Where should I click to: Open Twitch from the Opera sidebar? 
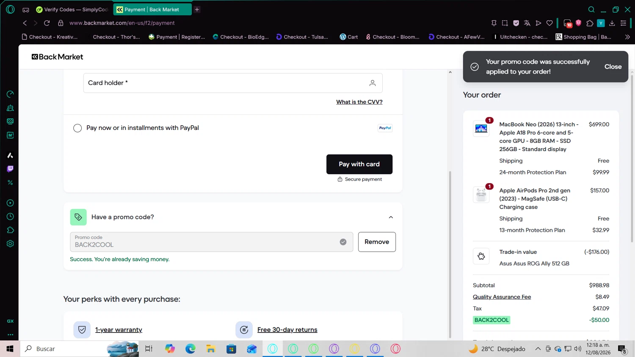[x=10, y=169]
